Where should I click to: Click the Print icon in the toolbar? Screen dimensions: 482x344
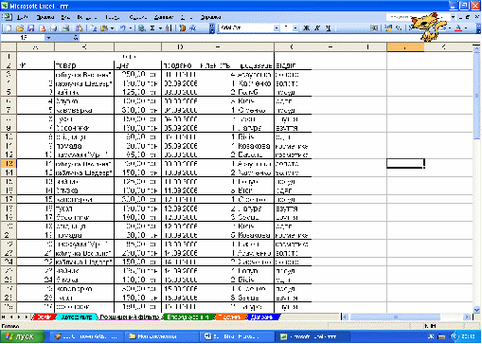point(54,28)
